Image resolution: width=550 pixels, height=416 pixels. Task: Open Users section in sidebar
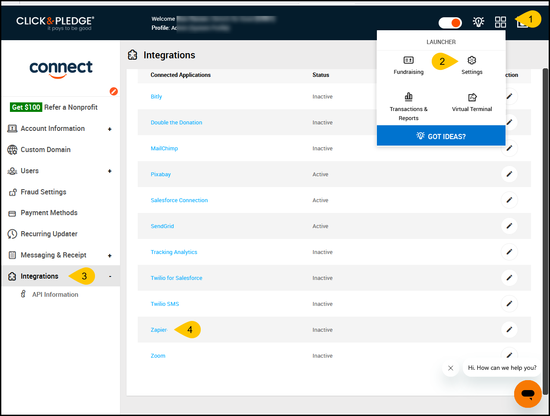[30, 171]
